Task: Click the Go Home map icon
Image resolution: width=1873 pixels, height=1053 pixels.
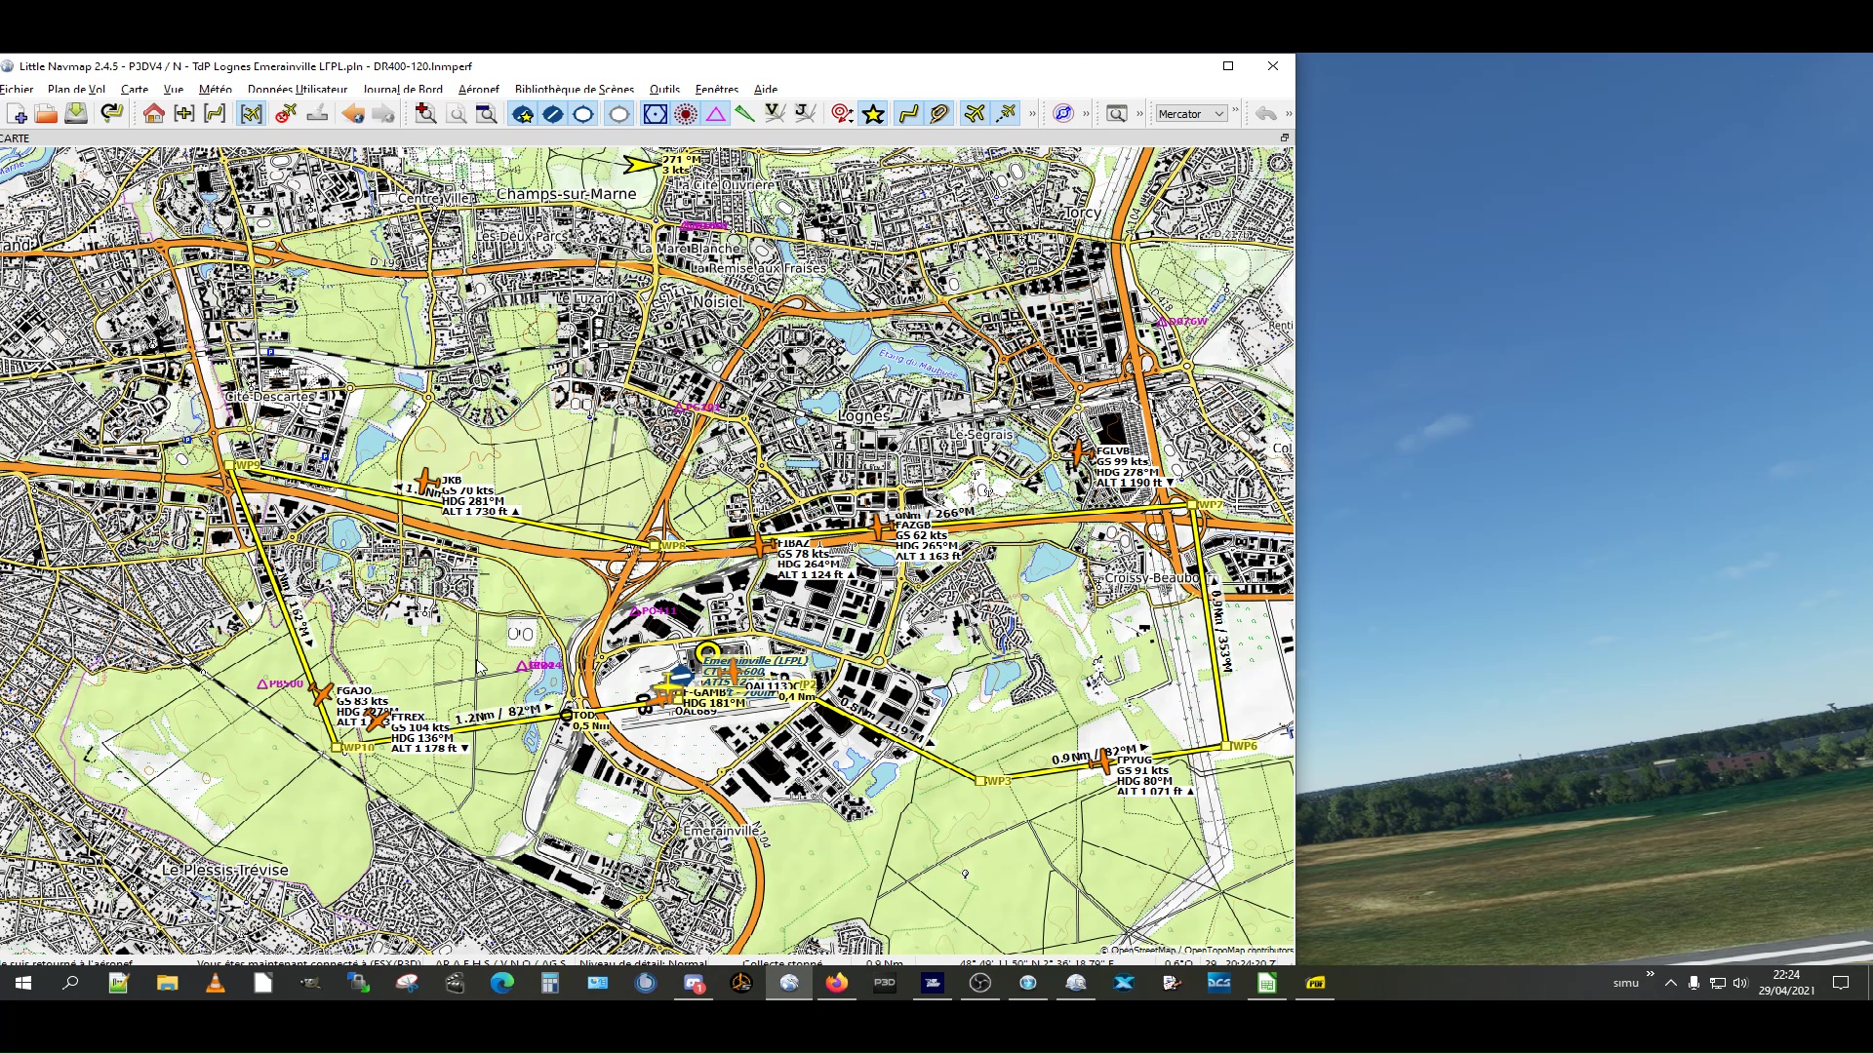Action: pos(153,114)
